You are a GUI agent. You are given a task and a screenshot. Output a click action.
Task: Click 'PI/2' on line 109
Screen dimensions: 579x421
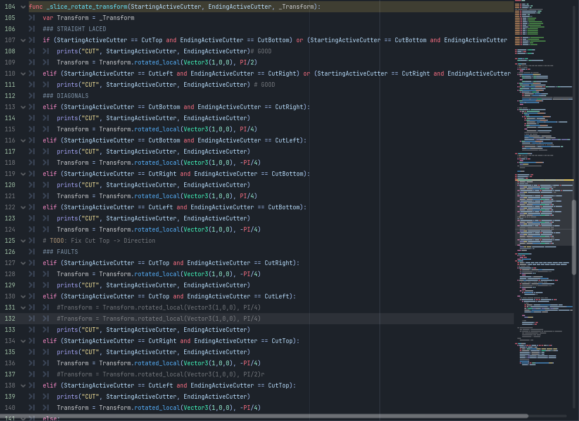pos(246,62)
